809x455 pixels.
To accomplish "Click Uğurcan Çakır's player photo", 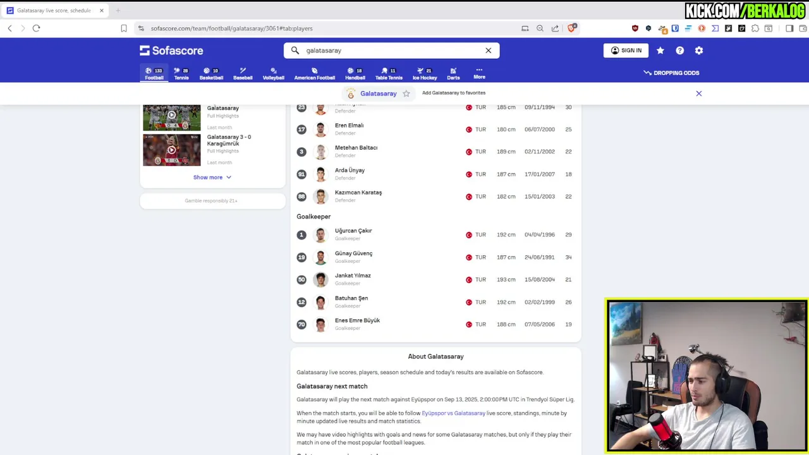I will tap(321, 235).
